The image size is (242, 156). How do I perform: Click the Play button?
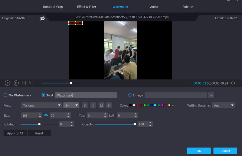(8, 83)
